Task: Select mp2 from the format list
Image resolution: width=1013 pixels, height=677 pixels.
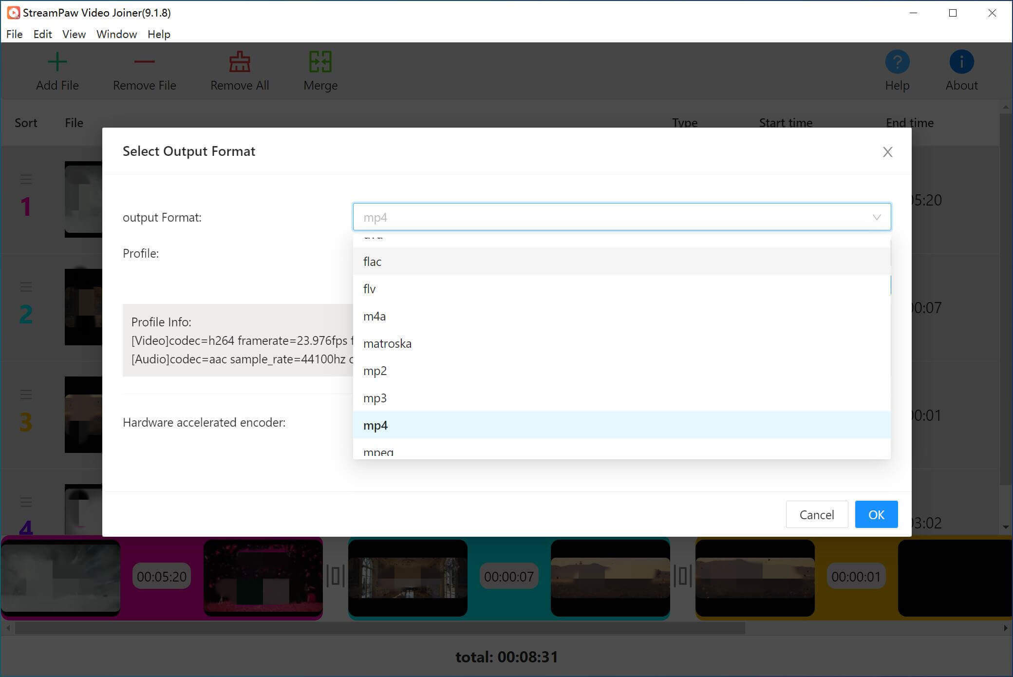Action: 375,370
